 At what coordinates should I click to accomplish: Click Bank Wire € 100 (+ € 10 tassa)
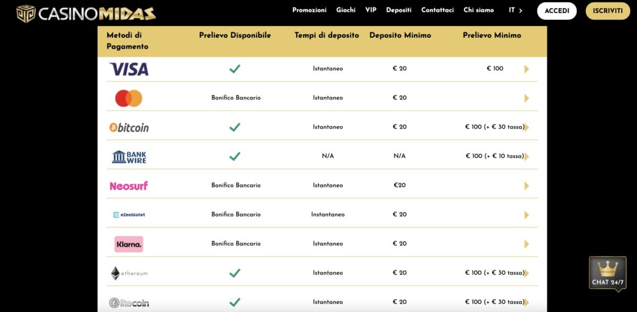pyautogui.click(x=495, y=156)
